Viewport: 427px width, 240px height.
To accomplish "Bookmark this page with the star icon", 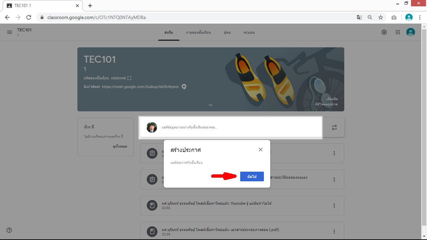I will (x=381, y=17).
